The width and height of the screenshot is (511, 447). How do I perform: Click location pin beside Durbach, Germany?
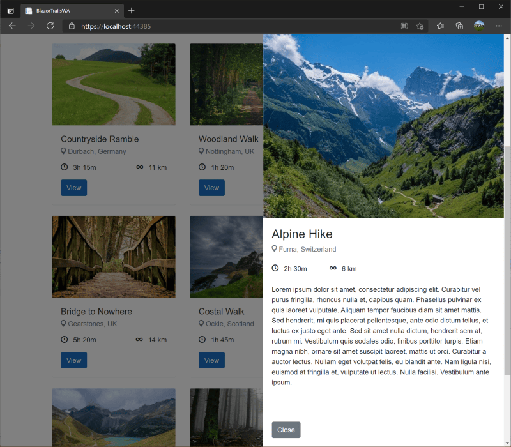pos(63,151)
